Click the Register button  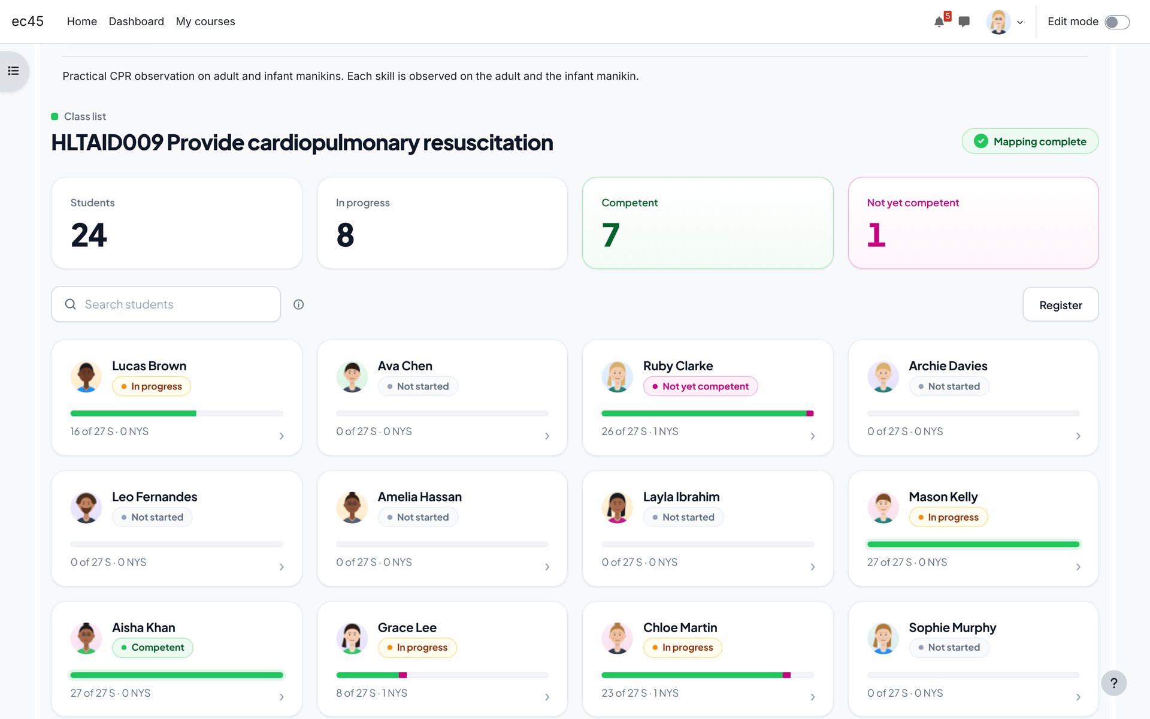point(1060,304)
